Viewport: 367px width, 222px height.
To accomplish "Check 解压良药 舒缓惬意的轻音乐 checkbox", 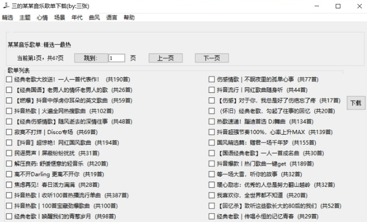I will [9, 164].
